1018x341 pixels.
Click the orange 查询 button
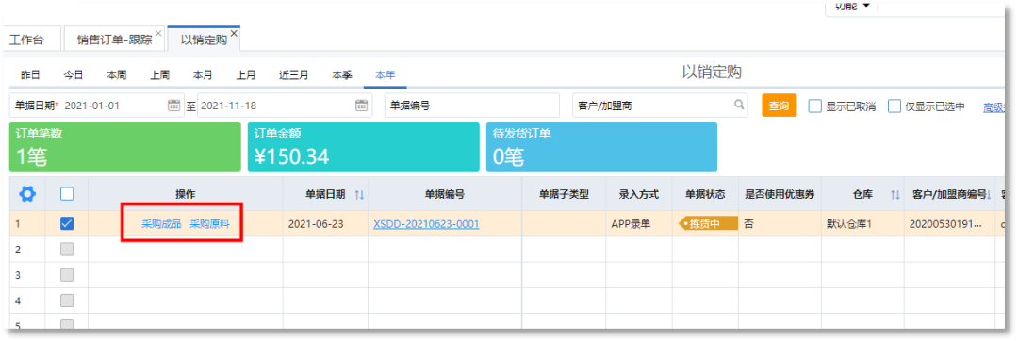pyautogui.click(x=780, y=105)
